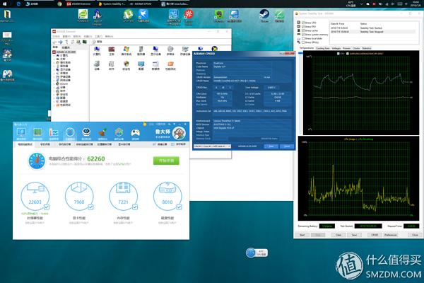Uncheck the 显卡性能 7960 score checkbox
This screenshot has height=283, width=424.
pyautogui.click(x=90, y=207)
